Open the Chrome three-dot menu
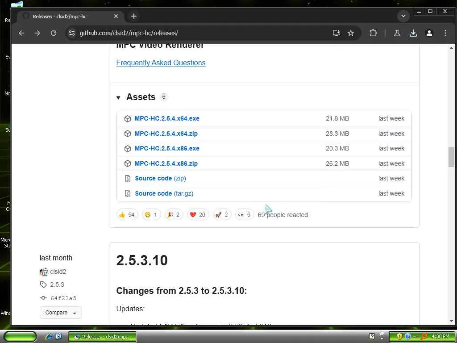Viewport: 457px width, 343px height. point(445,33)
